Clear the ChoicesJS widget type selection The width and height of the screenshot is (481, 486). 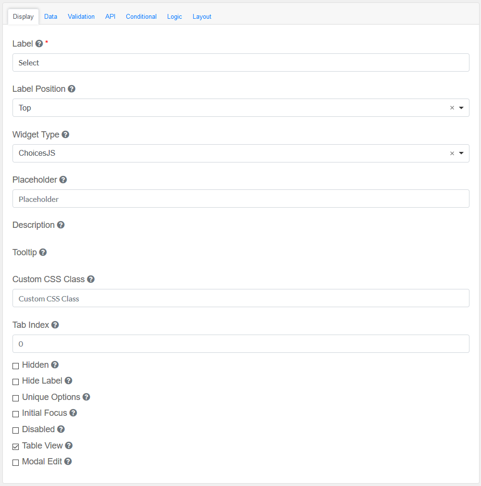452,153
